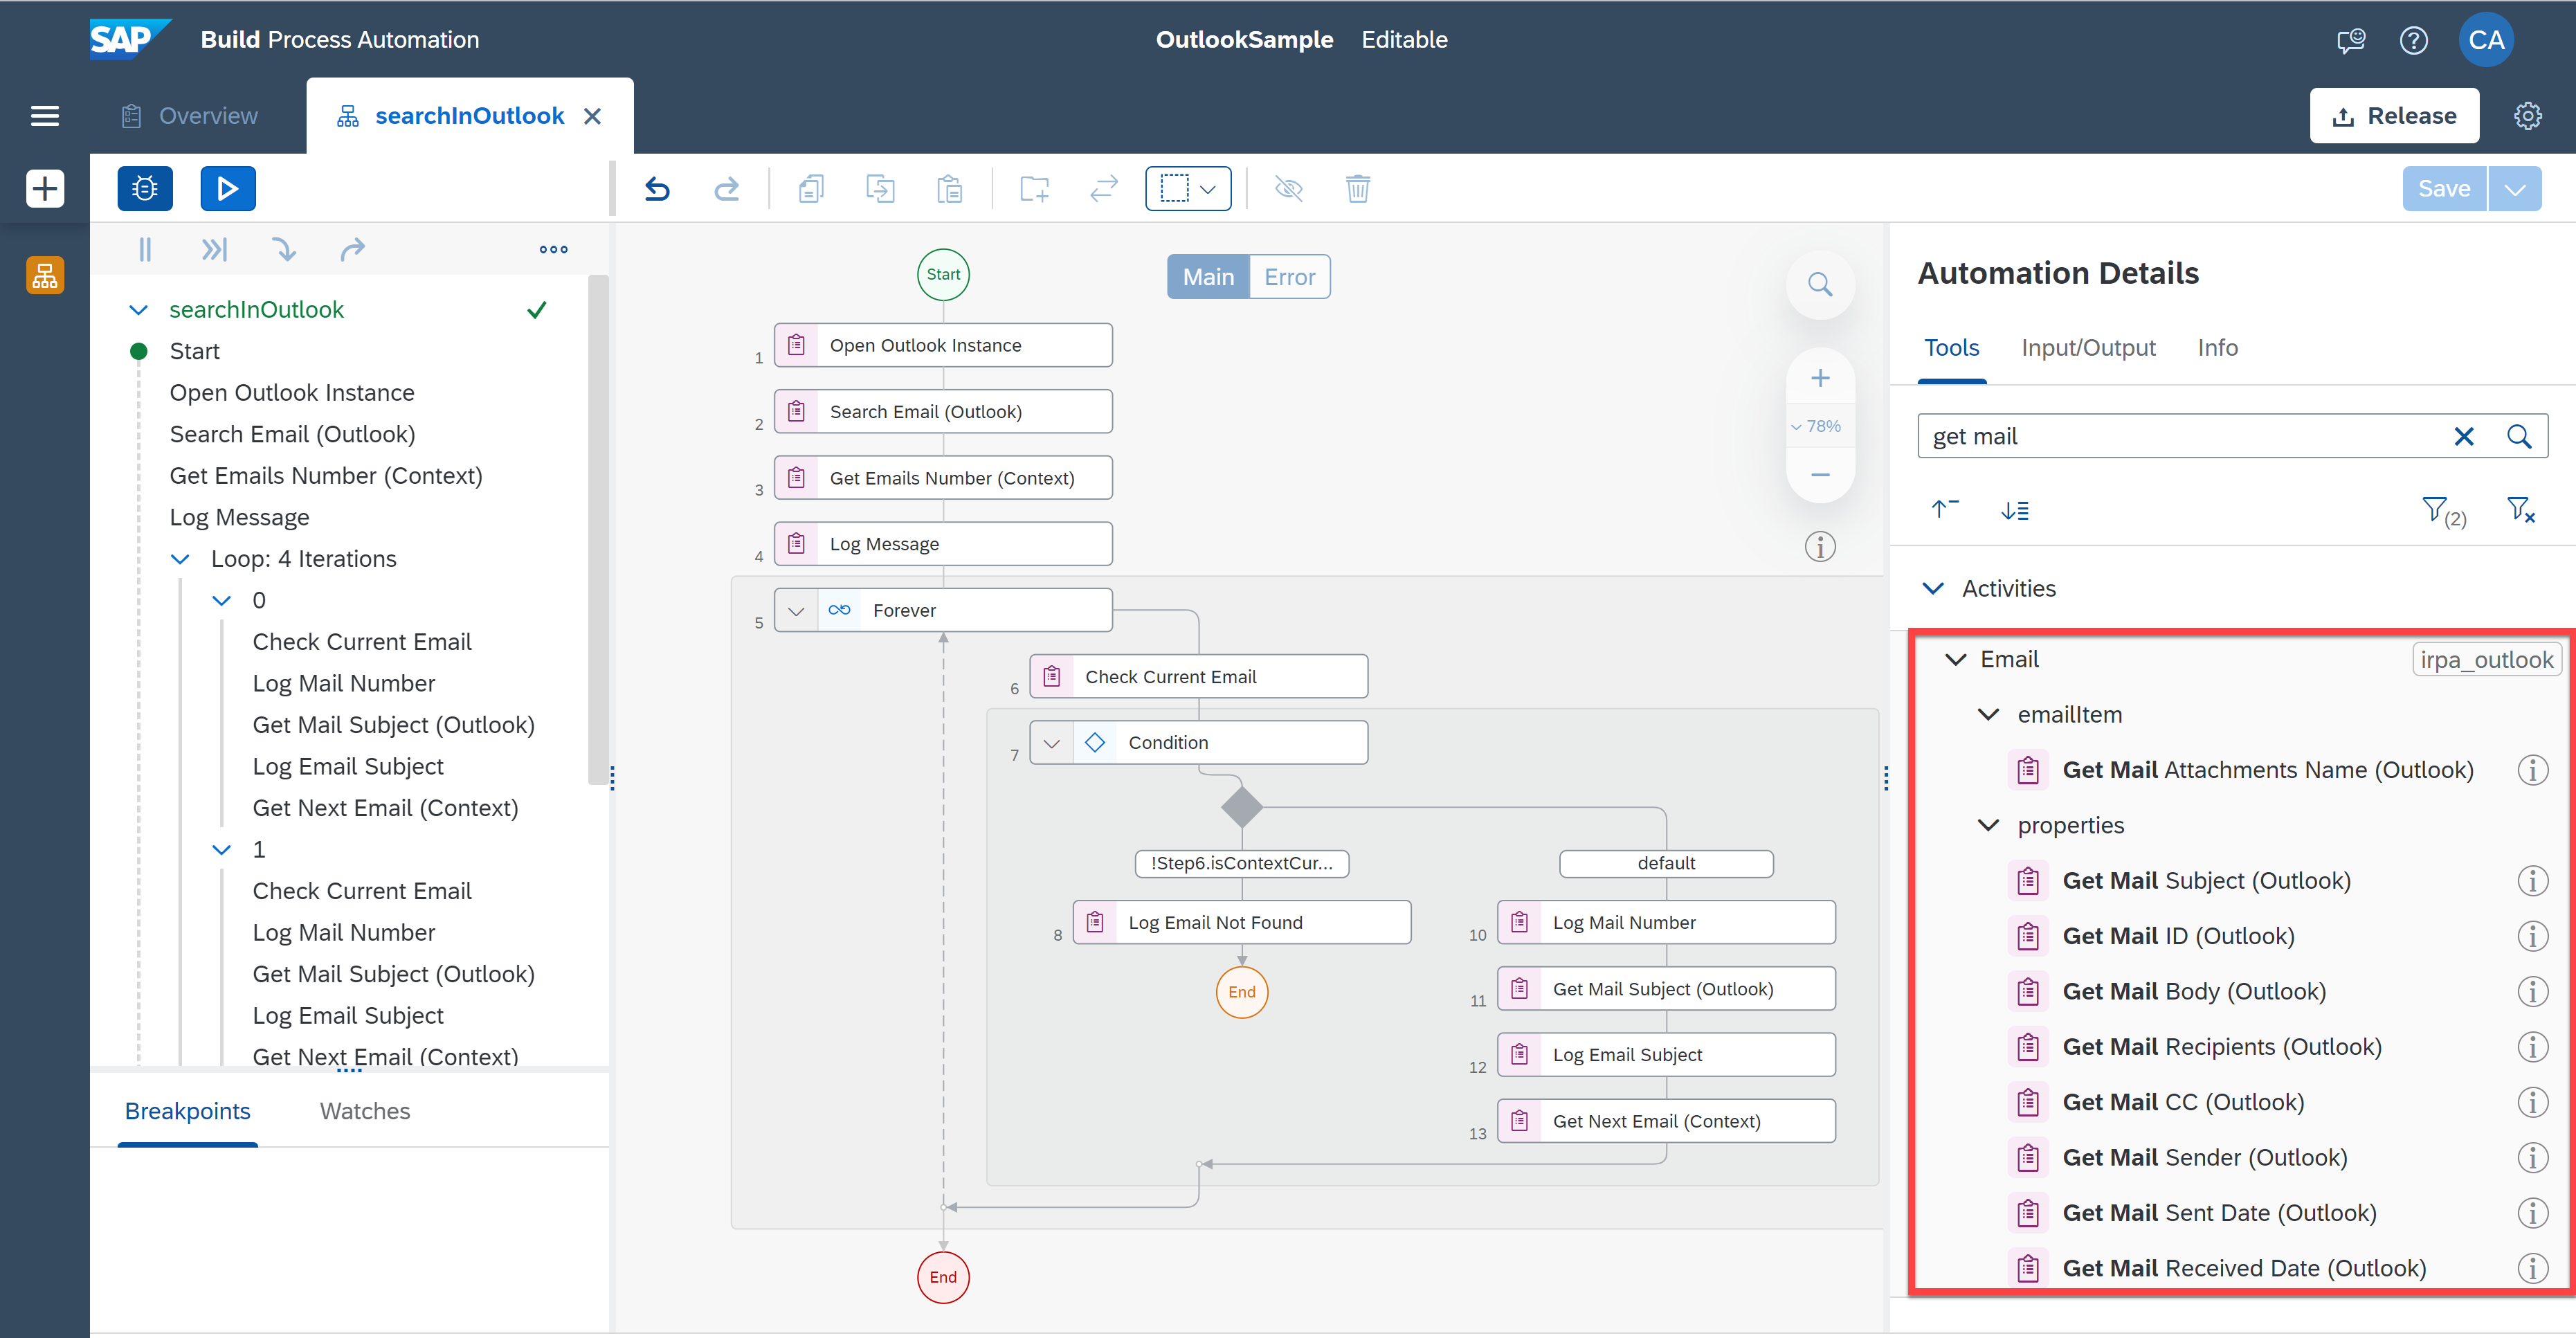Zoom in with the plus button
2576x1338 pixels.
click(1820, 378)
